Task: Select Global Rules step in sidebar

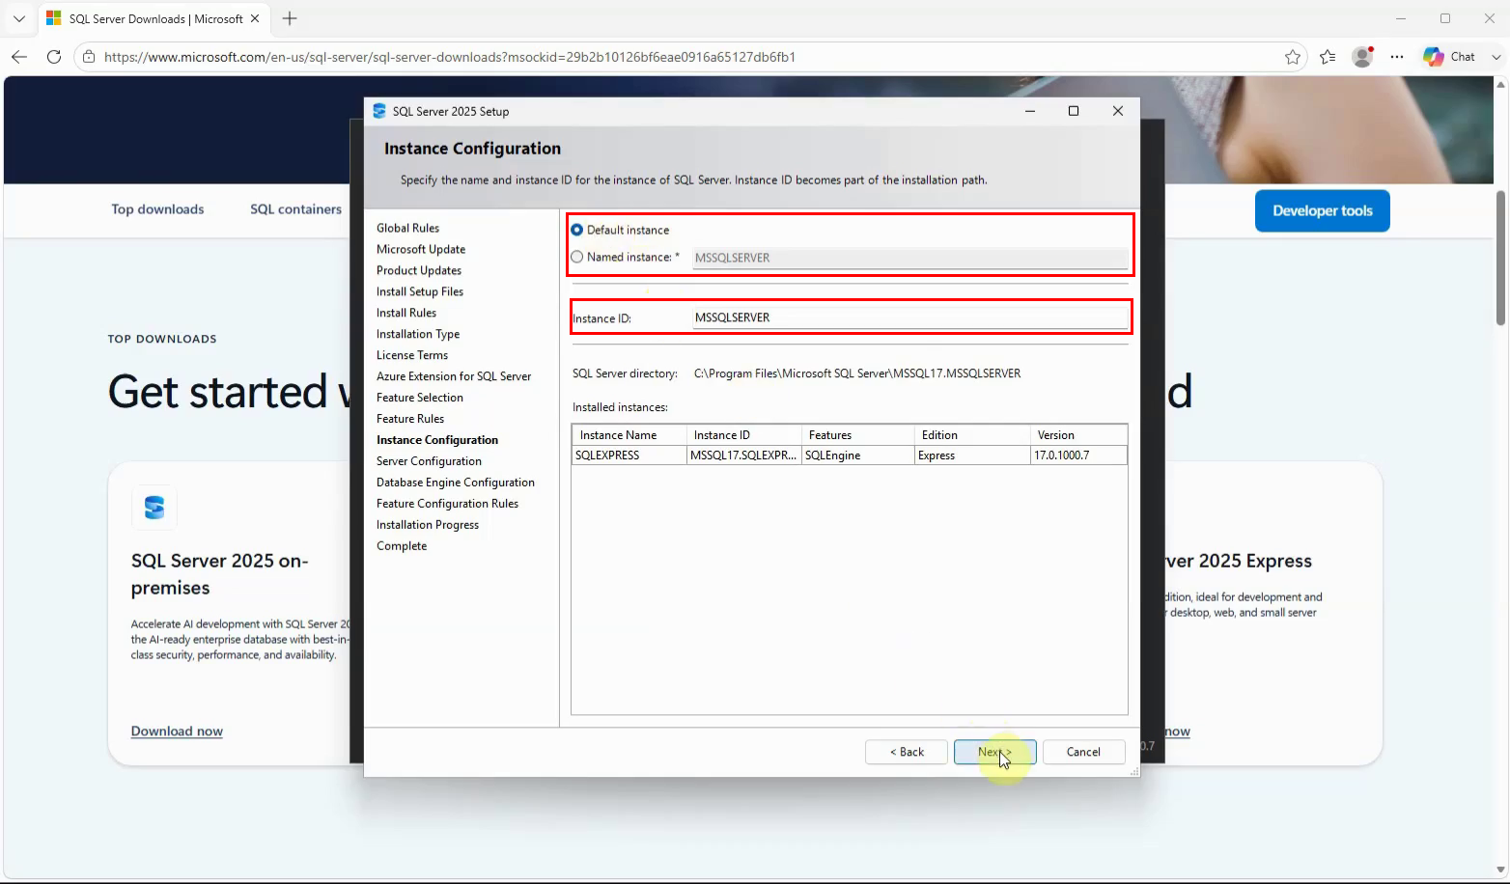Action: (407, 228)
